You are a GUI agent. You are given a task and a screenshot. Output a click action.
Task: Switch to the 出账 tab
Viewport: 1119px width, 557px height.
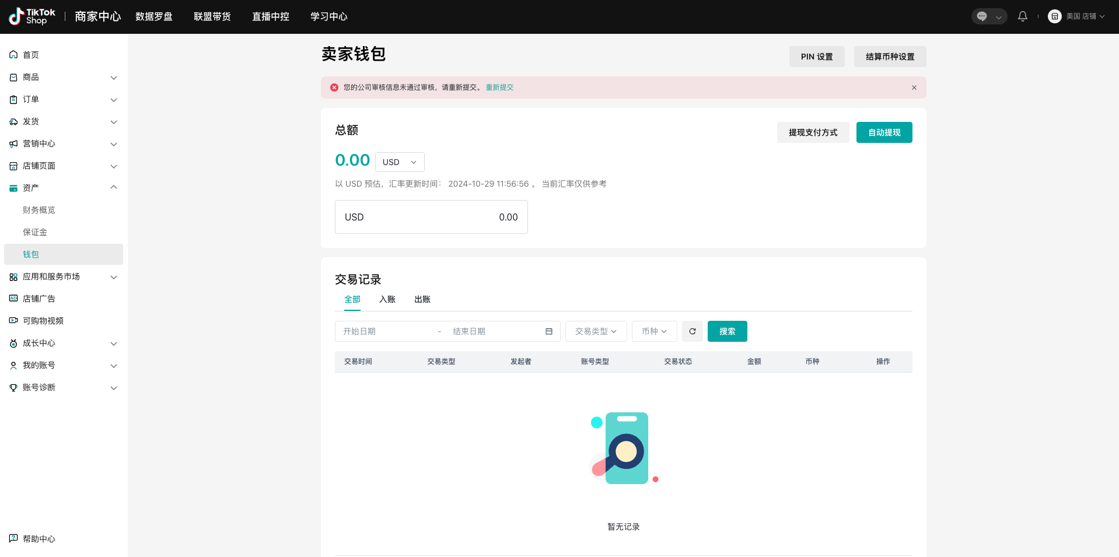[x=422, y=299]
